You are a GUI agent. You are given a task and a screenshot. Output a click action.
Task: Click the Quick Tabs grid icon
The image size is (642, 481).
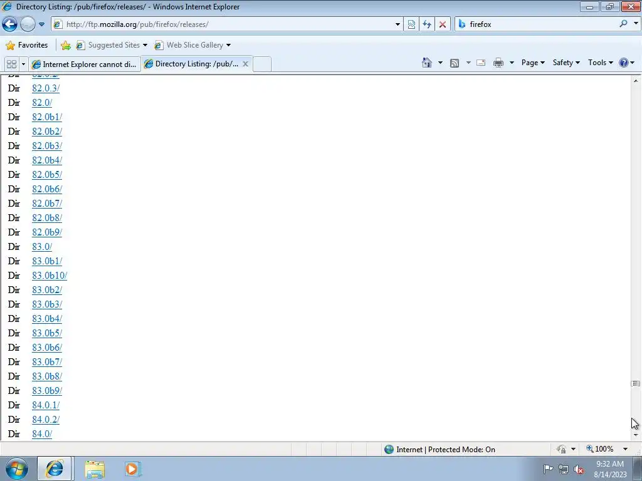tap(11, 65)
